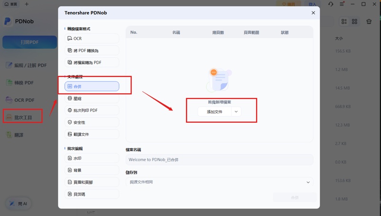Open the 儲存到 save location dropdown
This screenshot has height=216, width=381.
click(x=220, y=182)
